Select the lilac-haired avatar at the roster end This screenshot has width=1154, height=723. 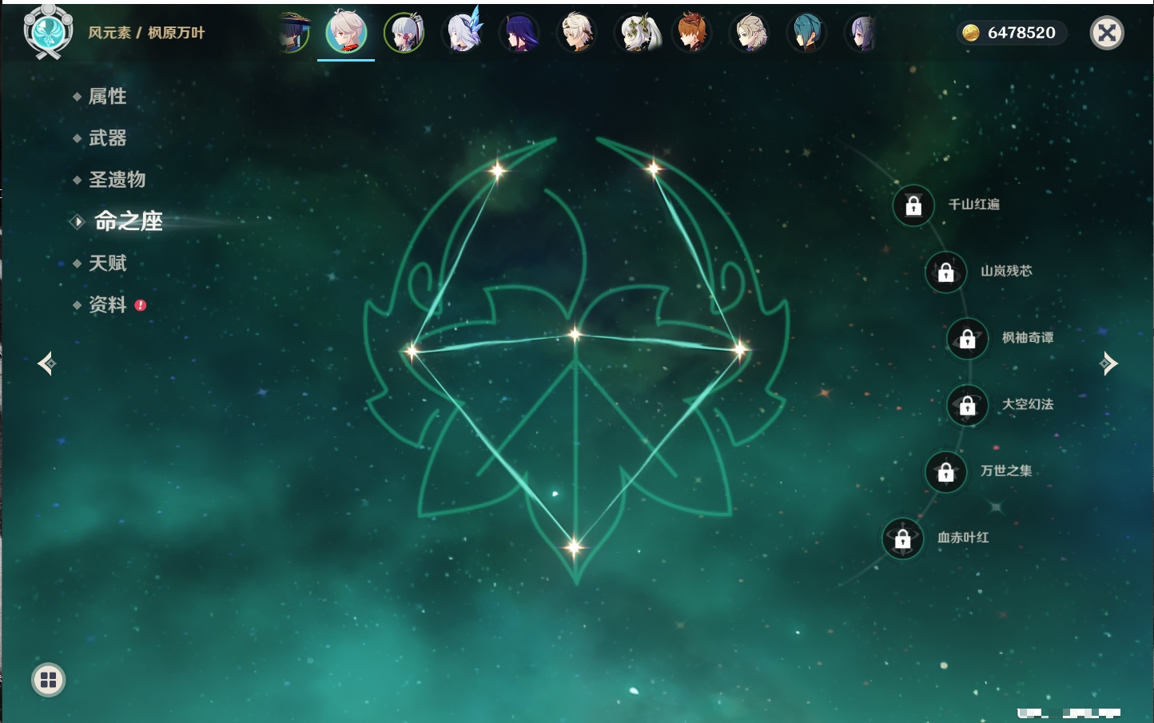861,33
